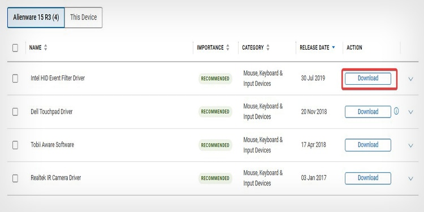Expand Realtek IR Camera Driver row chevron
Image resolution: width=424 pixels, height=212 pixels.
coord(410,179)
